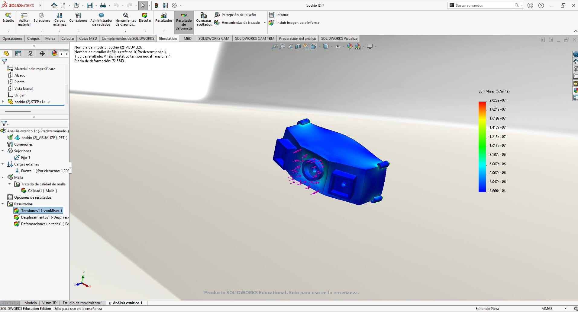Viewport: 578px width, 312px height.
Task: Click the Help question mark icon
Action: (x=541, y=5)
